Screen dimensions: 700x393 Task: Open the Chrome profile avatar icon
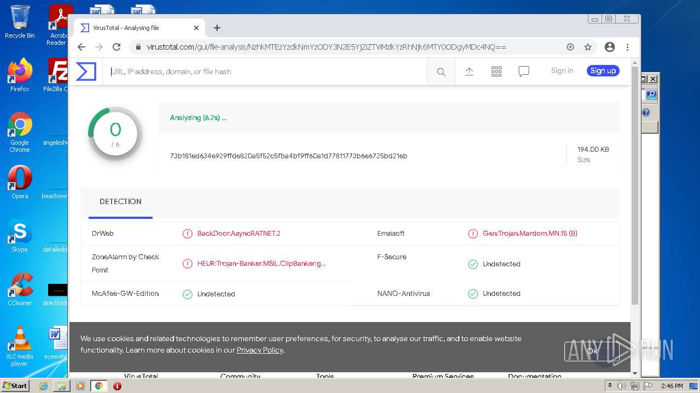(610, 47)
